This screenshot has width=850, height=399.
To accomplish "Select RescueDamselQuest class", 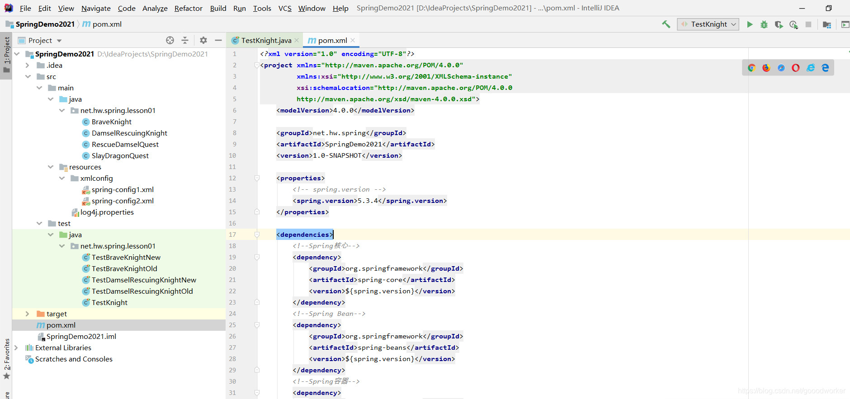I will [125, 144].
